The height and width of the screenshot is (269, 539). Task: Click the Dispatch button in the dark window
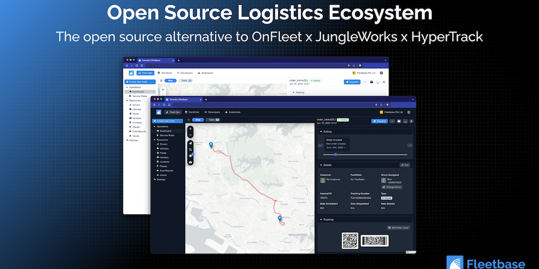(380, 121)
